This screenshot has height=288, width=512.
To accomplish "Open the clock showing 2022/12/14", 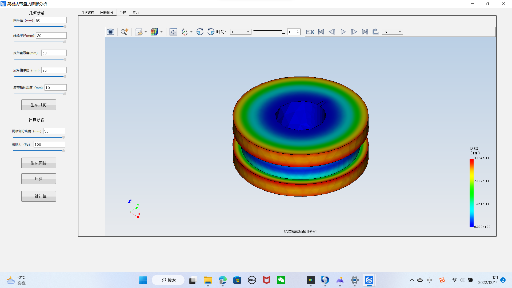I will click(x=488, y=280).
